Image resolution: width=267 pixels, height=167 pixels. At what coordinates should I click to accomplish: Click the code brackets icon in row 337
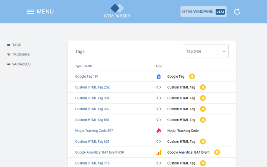click(x=159, y=109)
